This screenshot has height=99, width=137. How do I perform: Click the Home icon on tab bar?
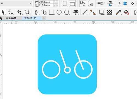1,18
